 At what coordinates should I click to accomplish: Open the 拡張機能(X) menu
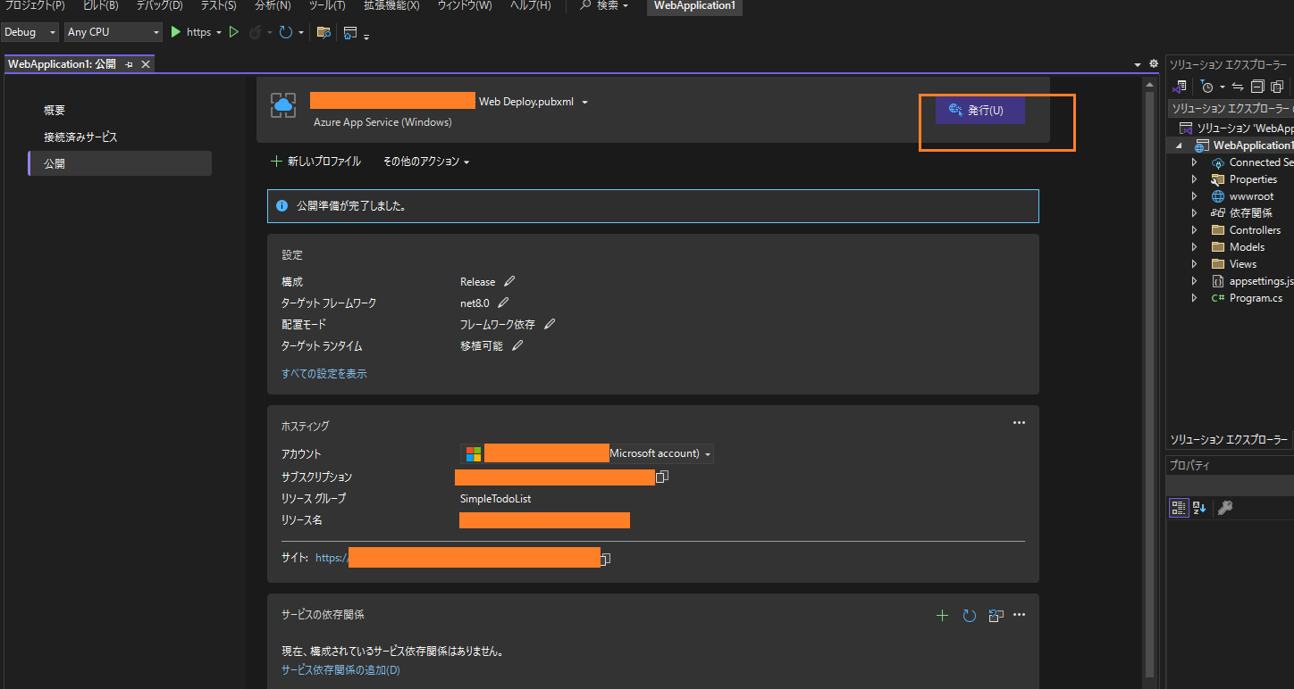(x=391, y=5)
